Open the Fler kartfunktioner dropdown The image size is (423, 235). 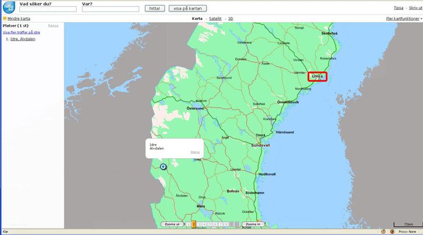(403, 19)
